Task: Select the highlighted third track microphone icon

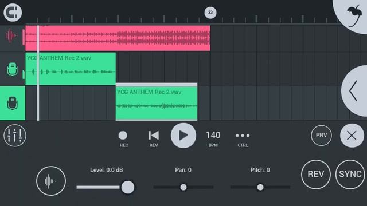Action: (13, 103)
